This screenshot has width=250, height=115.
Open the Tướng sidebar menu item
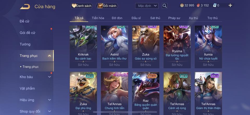(x=25, y=44)
